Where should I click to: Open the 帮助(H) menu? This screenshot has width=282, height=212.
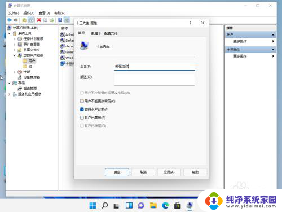[x=60, y=13]
